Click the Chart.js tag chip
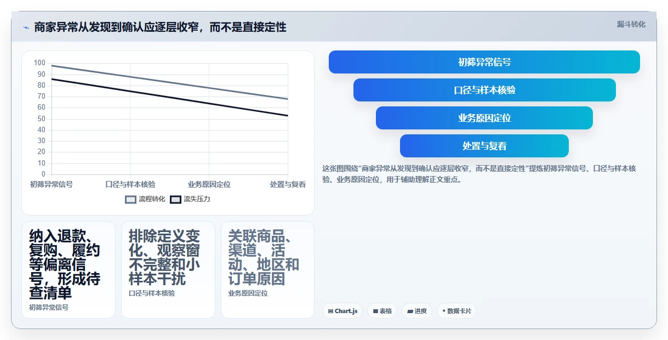The height and width of the screenshot is (340, 668). click(x=342, y=311)
